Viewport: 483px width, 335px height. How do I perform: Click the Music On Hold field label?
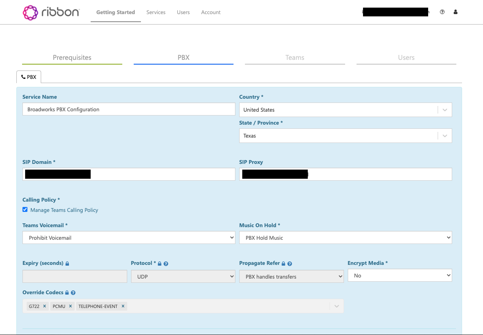(x=259, y=225)
